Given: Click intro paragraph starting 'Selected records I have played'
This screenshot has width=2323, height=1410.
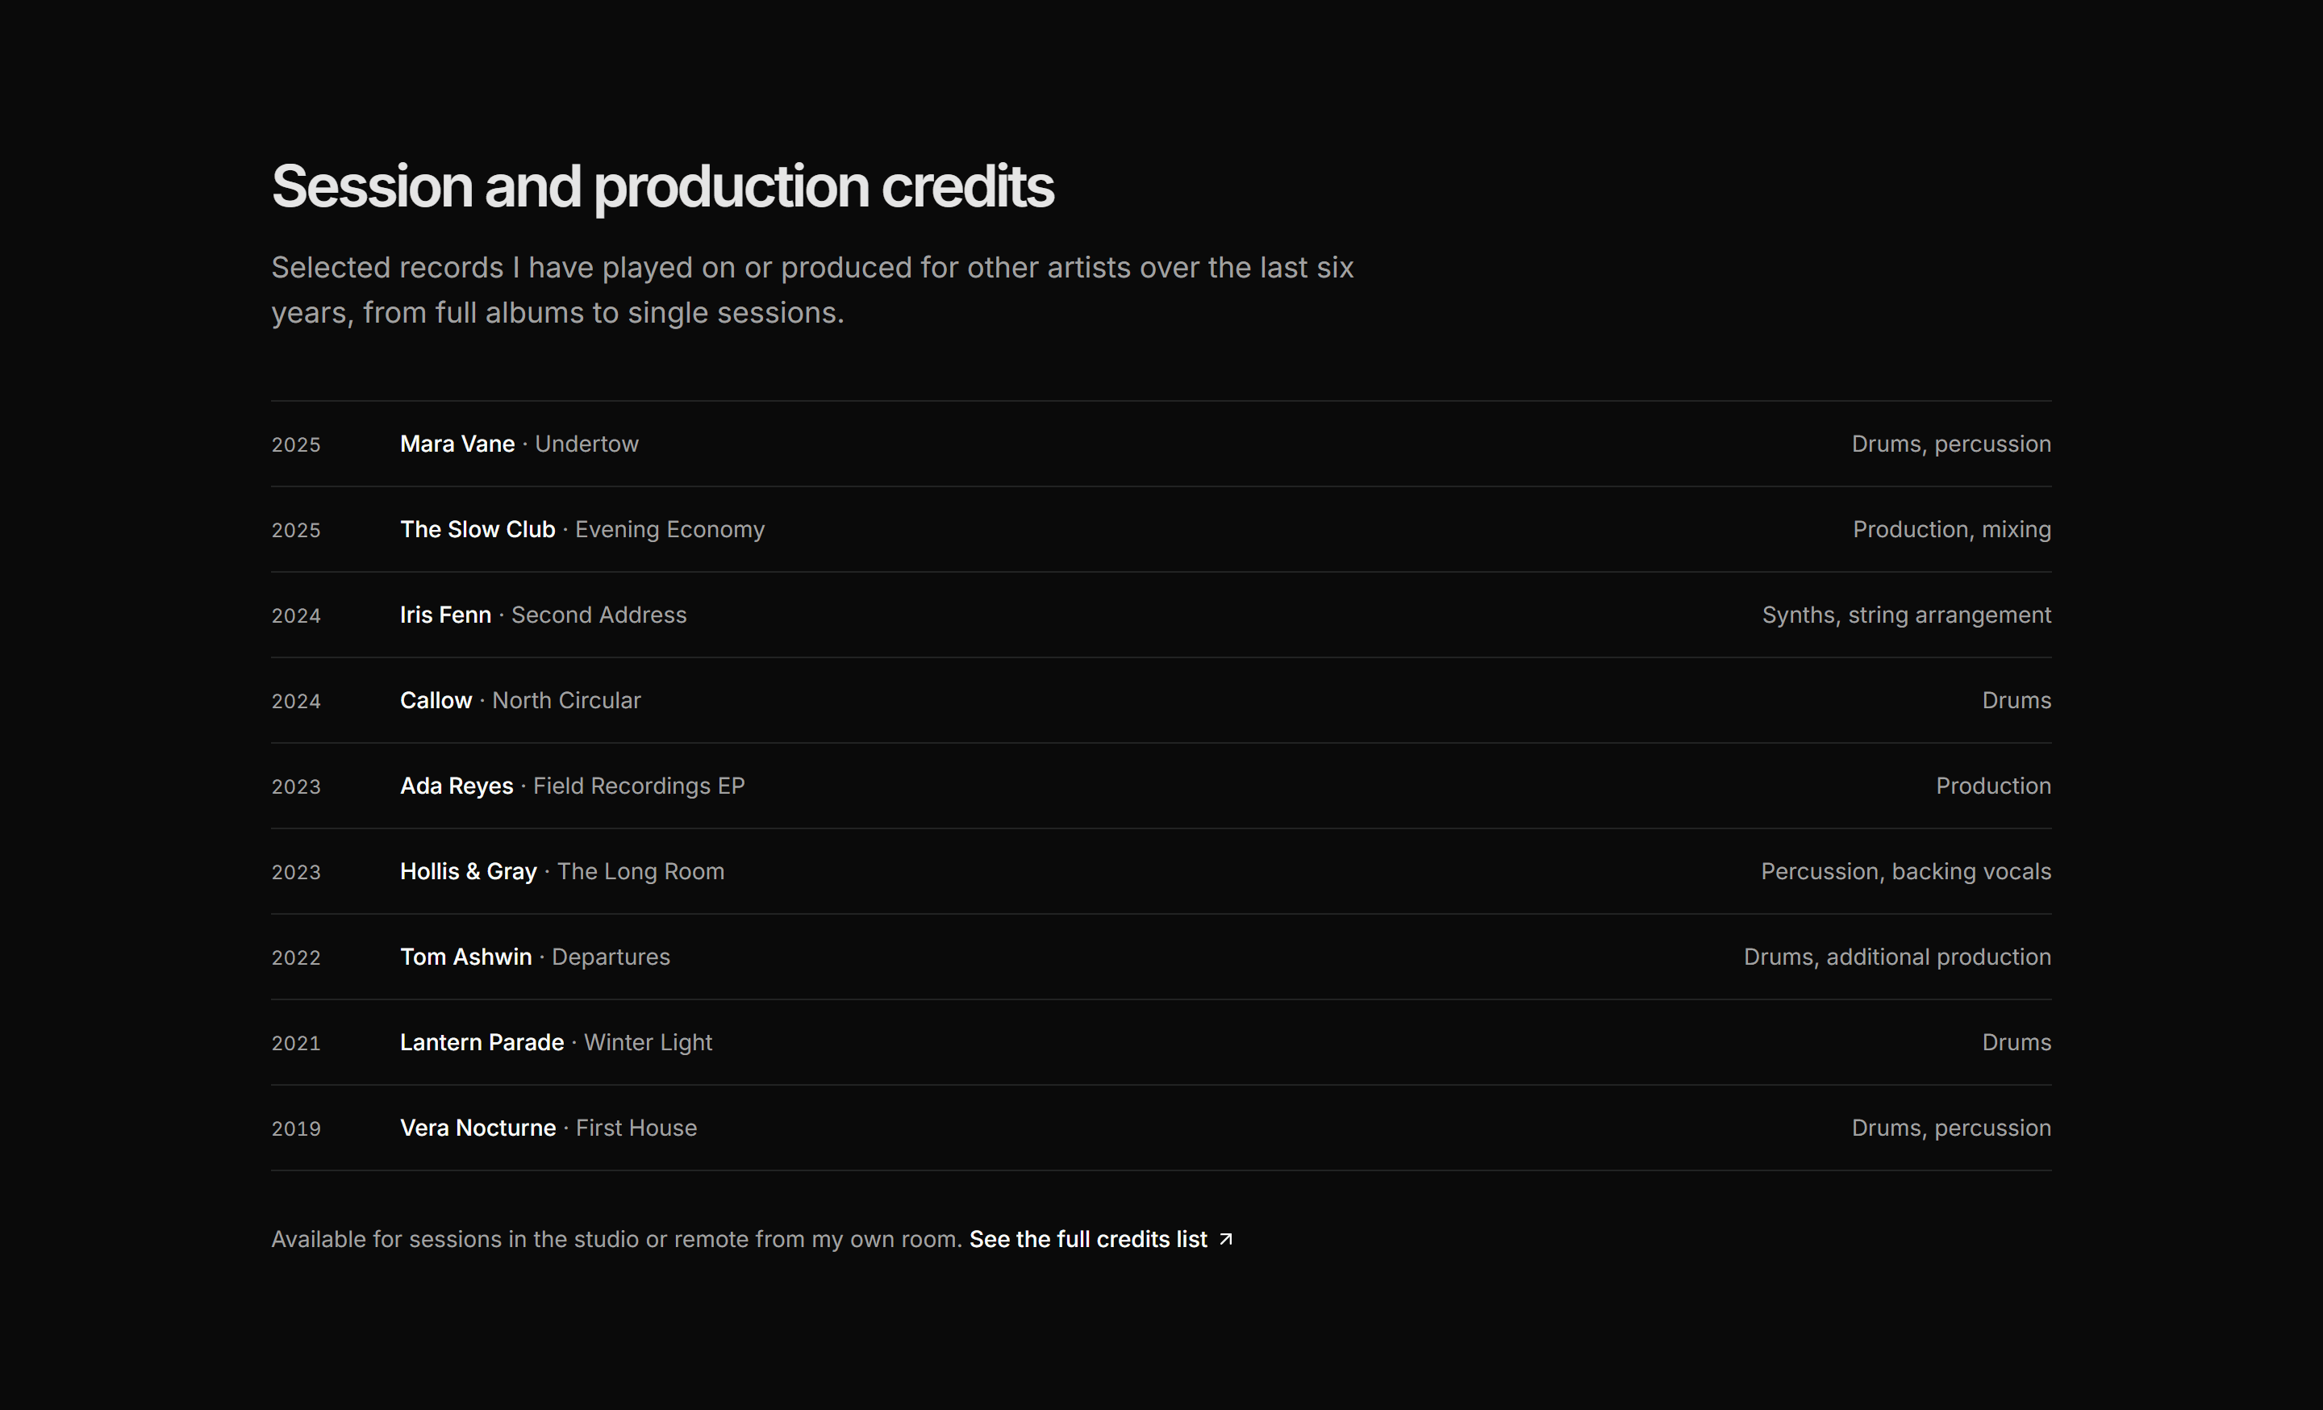Looking at the screenshot, I should 813,290.
